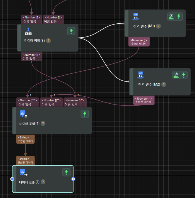195x198 pixels.
Task: Click the middle Number[] input port of 데이터 조합 (1)
Action: tap(51, 102)
